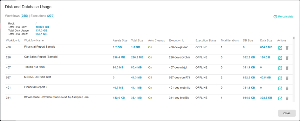Screen dimensions: 300x121
Task: Click execution id 341-dev-bre55k
Action: coord(179,98)
